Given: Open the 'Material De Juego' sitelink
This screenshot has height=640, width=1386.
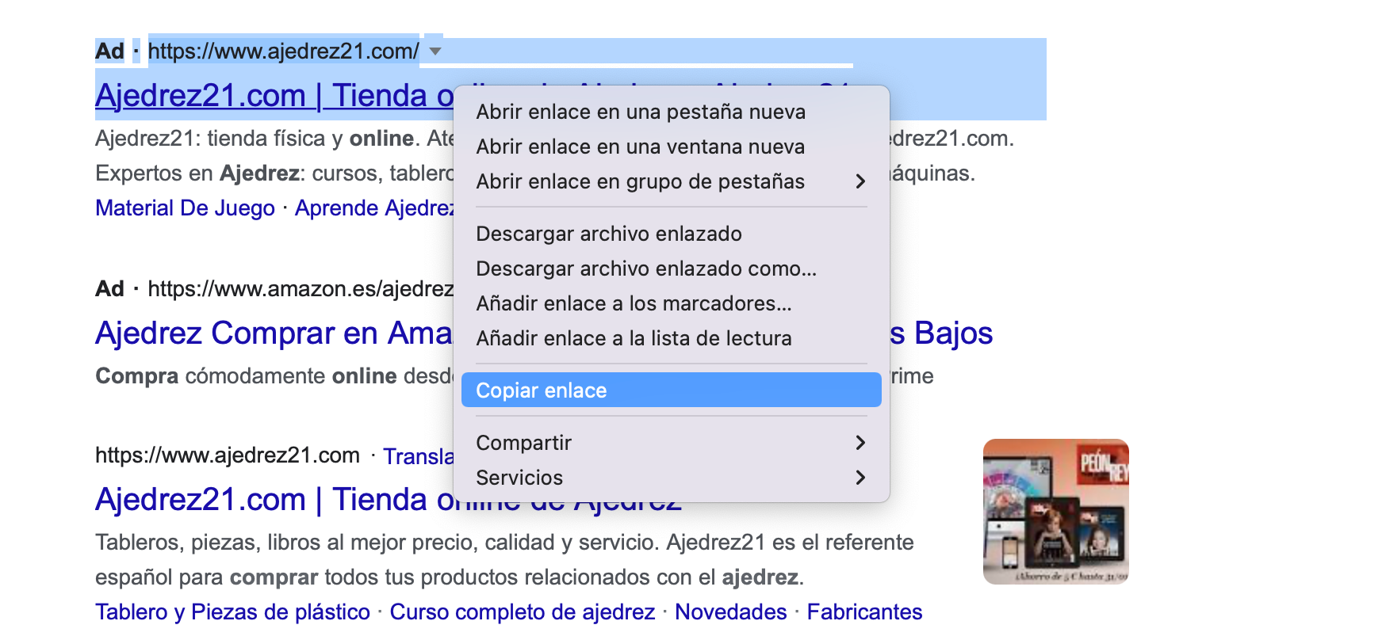Looking at the screenshot, I should tap(185, 208).
